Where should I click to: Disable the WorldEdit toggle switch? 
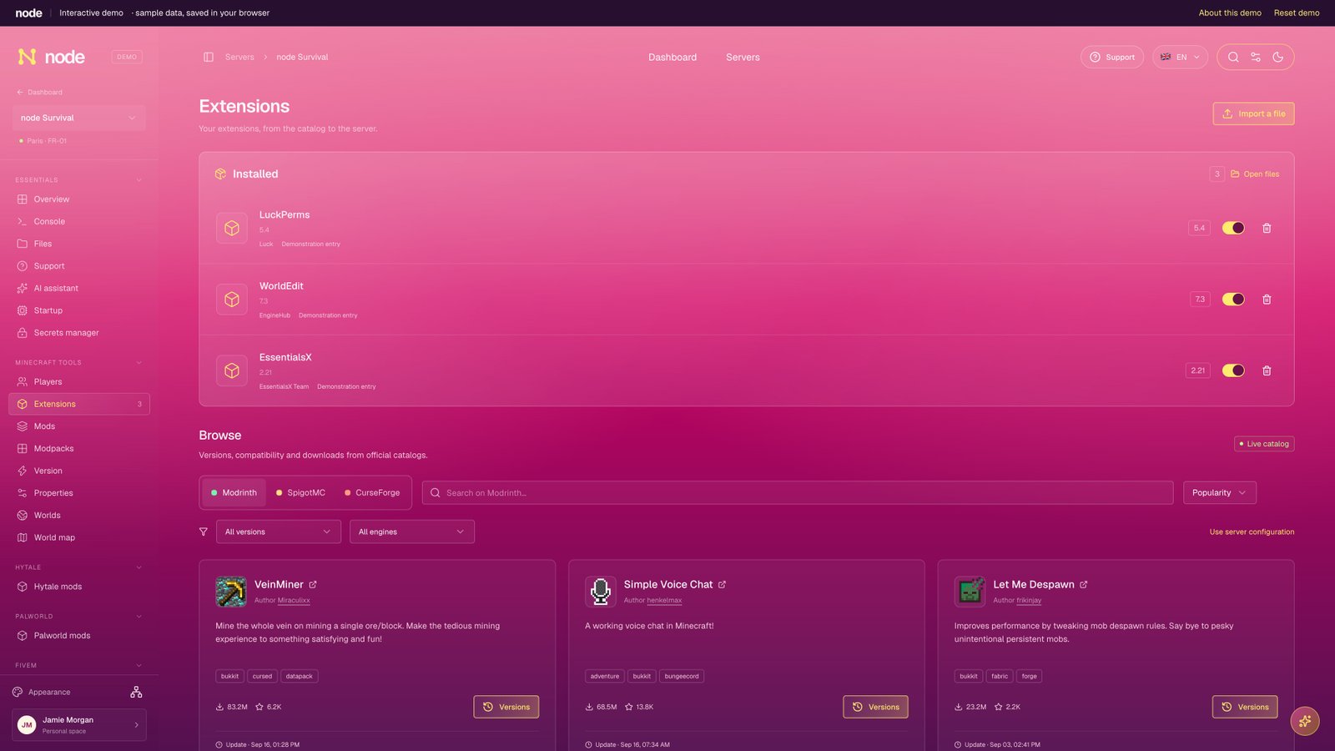1233,300
